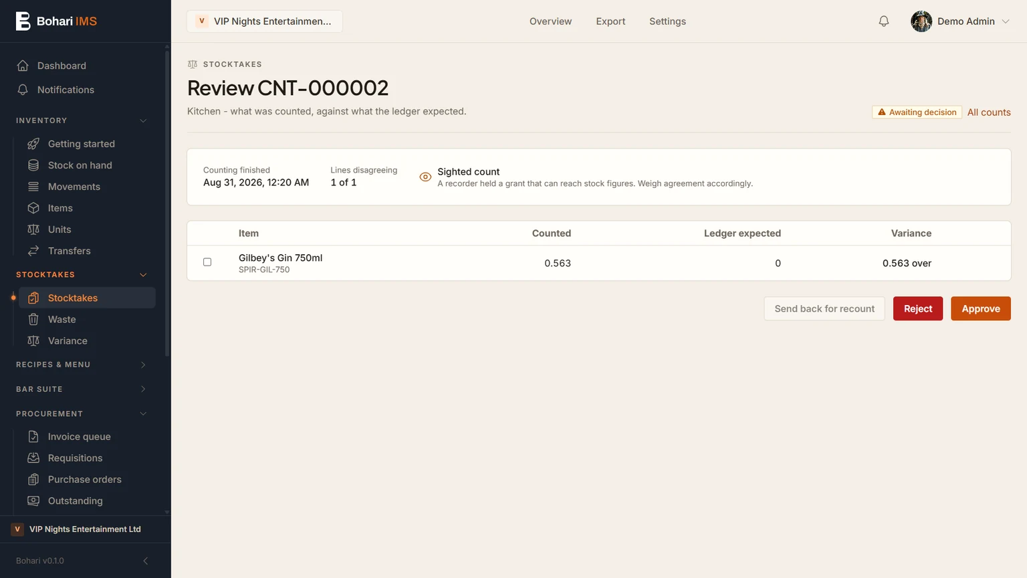Open the Waste trash icon
Viewport: 1027px width, 578px height.
pyautogui.click(x=33, y=320)
